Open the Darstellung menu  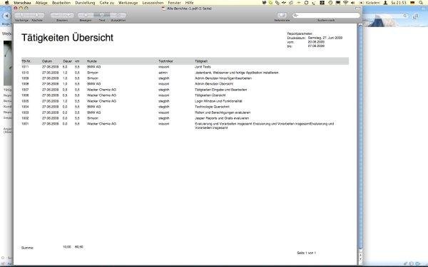click(x=85, y=2)
